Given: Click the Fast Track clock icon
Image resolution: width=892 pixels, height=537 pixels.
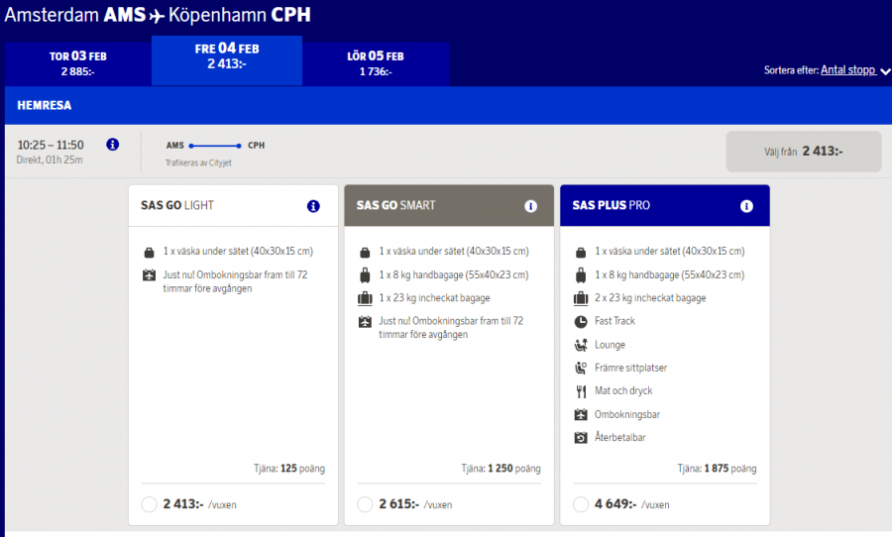Looking at the screenshot, I should [x=581, y=321].
